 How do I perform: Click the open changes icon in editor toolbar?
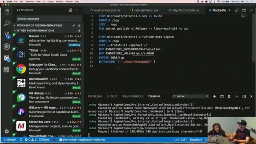236,10
